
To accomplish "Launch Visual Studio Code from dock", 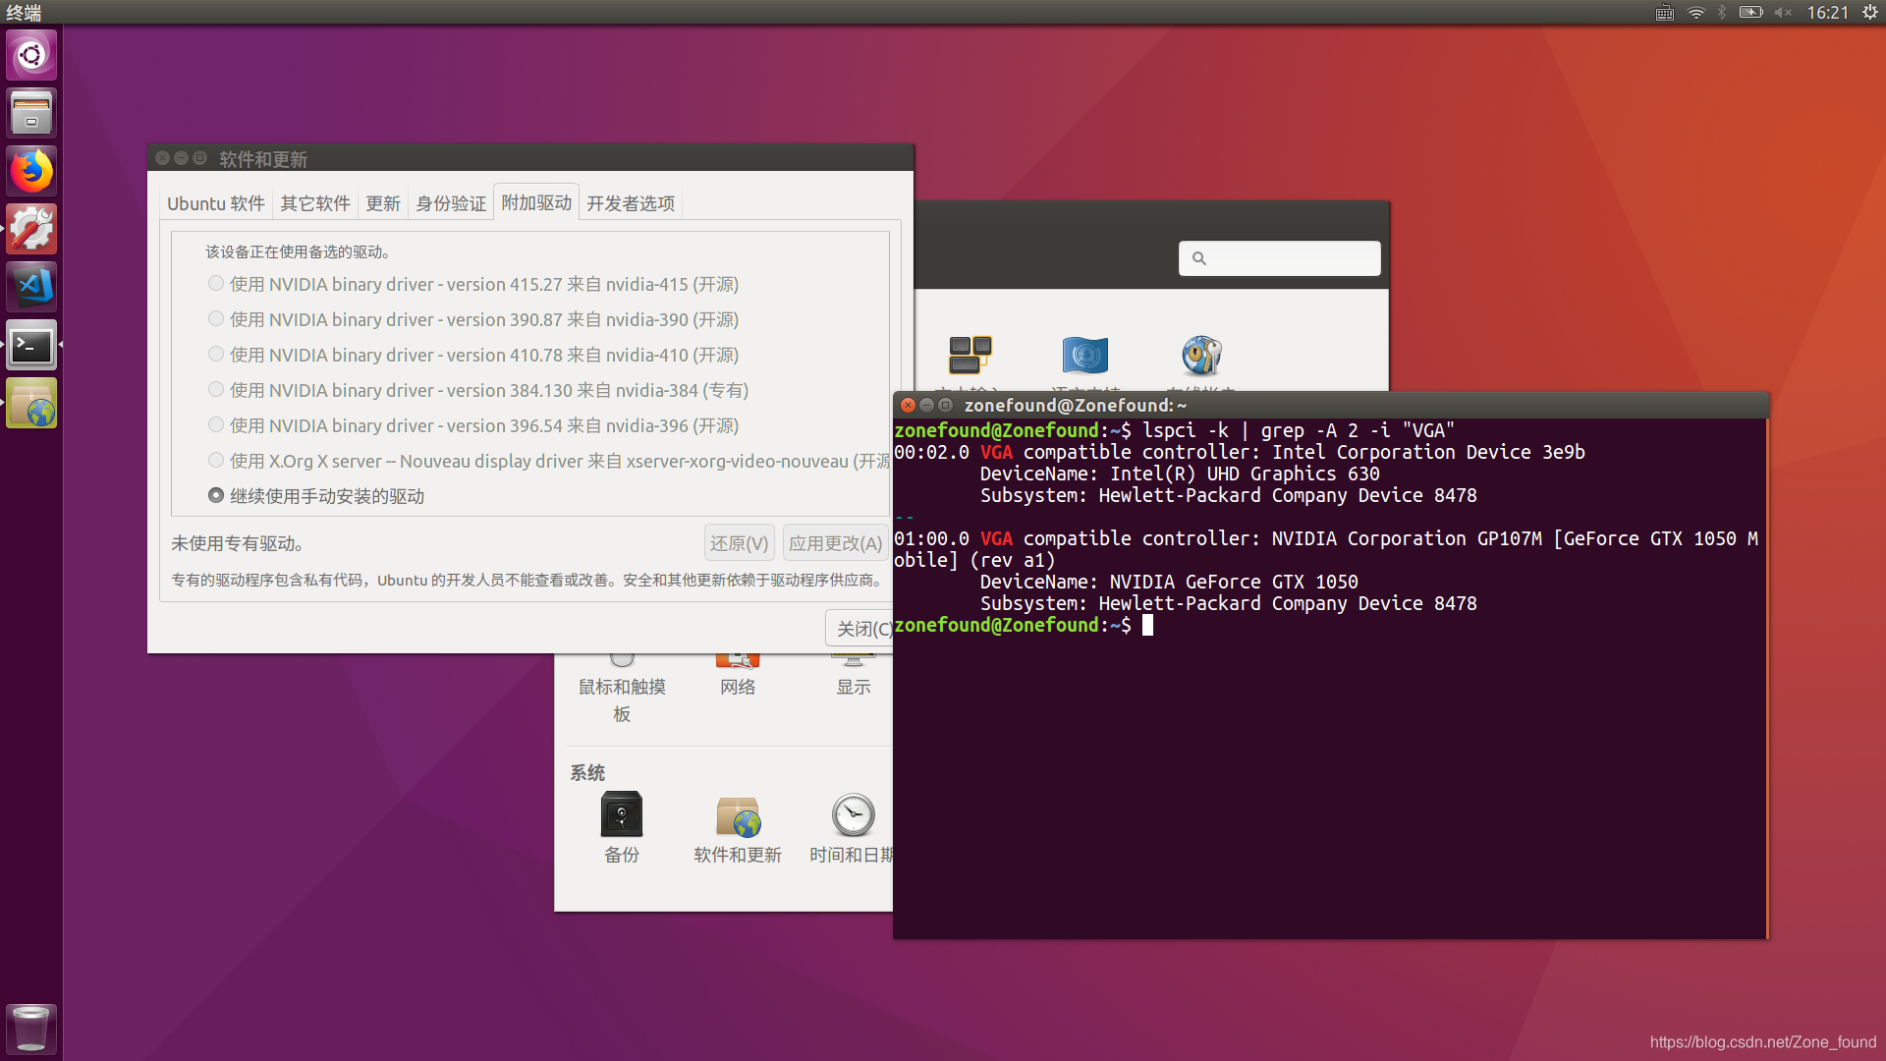I will point(31,287).
